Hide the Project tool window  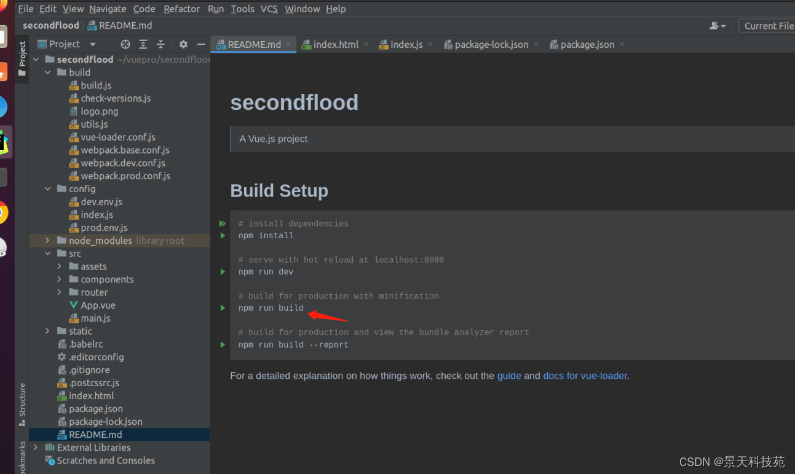click(200, 44)
